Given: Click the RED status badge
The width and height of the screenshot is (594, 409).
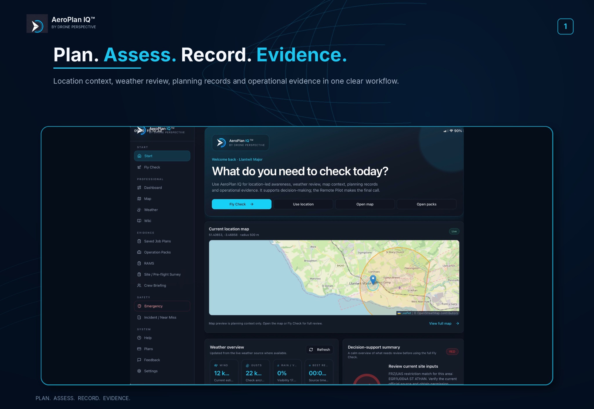Looking at the screenshot, I should click(452, 352).
